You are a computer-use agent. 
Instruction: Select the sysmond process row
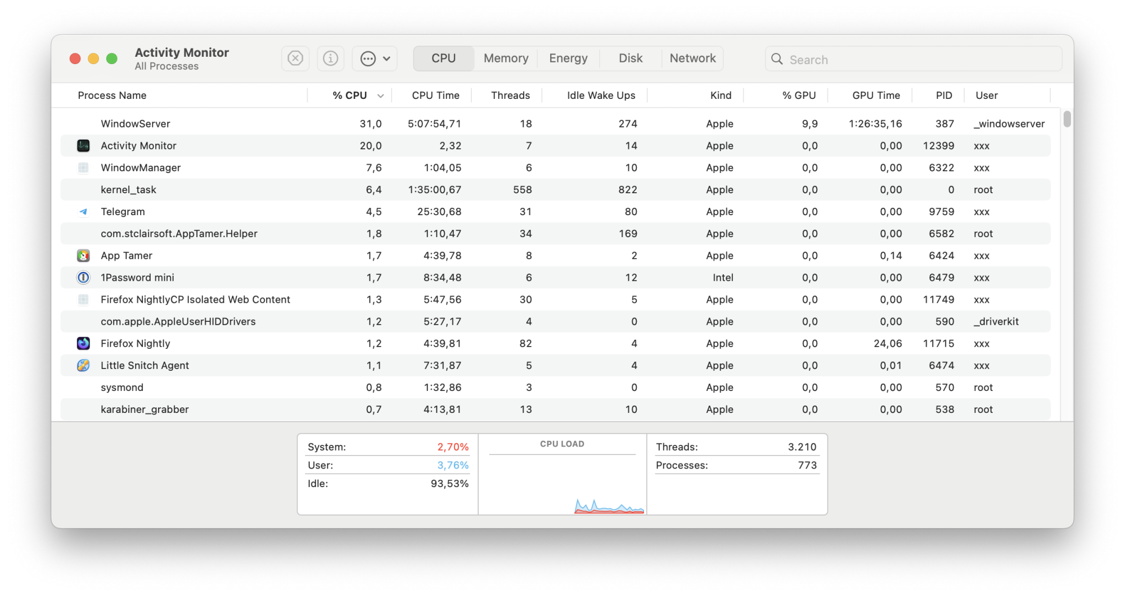[x=555, y=388]
